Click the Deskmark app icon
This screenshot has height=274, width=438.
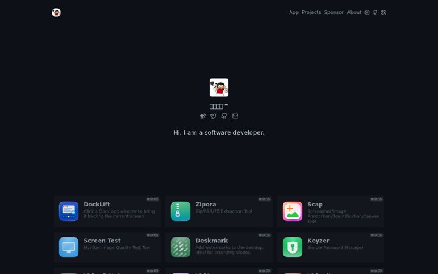(181, 247)
